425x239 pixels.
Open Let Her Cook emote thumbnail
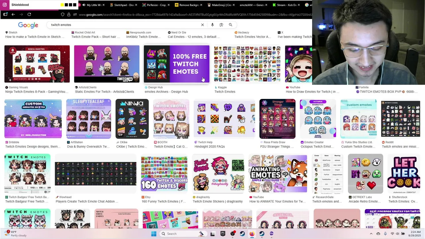(x=404, y=173)
